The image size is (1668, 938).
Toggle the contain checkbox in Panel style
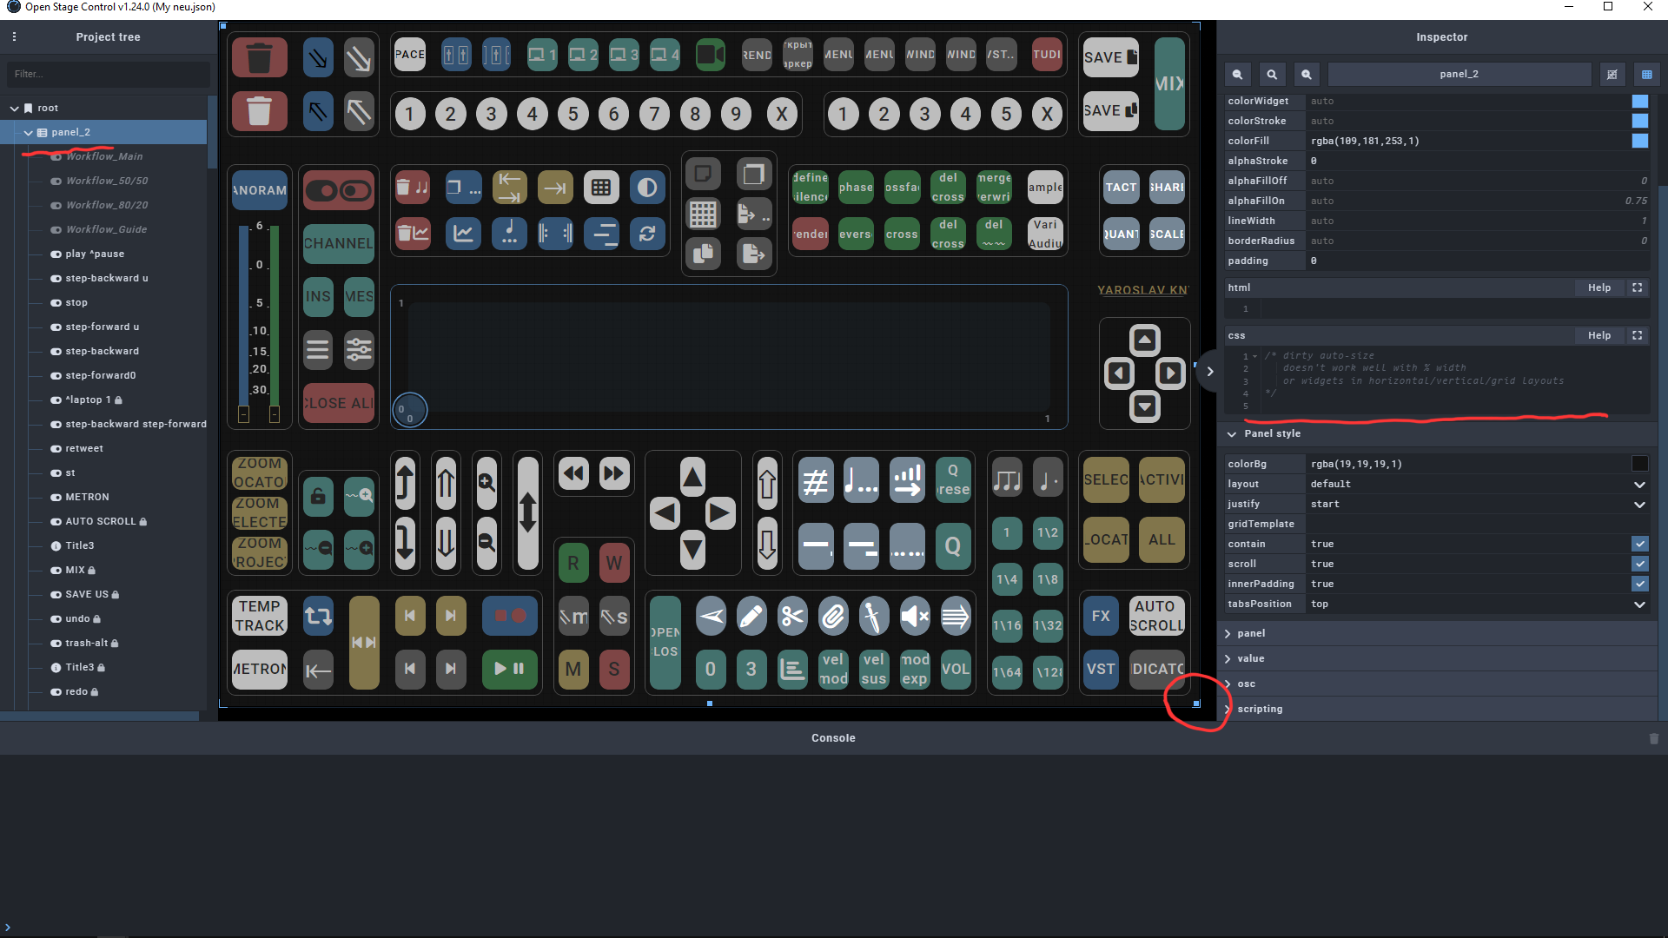[1639, 544]
